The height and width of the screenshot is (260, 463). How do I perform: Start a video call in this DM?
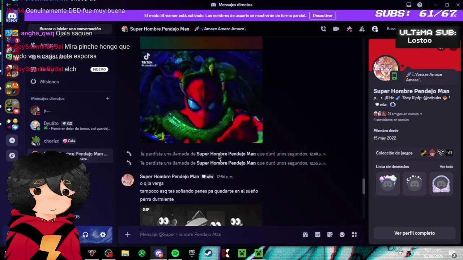(x=336, y=29)
